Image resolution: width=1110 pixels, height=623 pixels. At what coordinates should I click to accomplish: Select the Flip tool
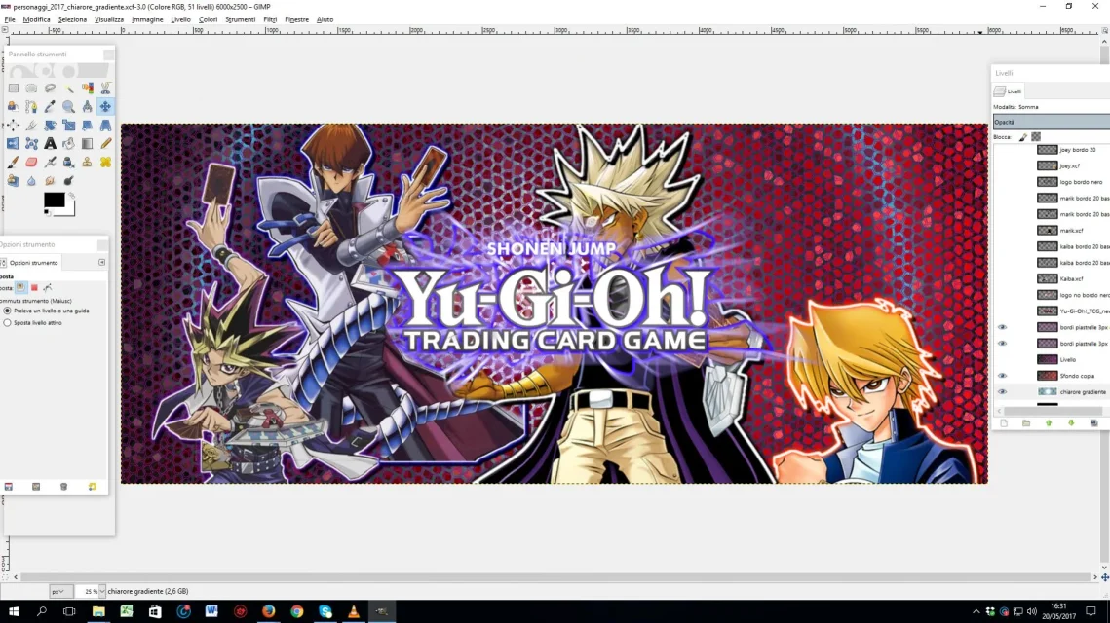click(14, 143)
